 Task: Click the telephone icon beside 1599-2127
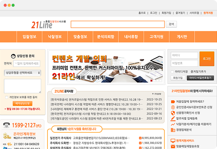(x=6, y=125)
